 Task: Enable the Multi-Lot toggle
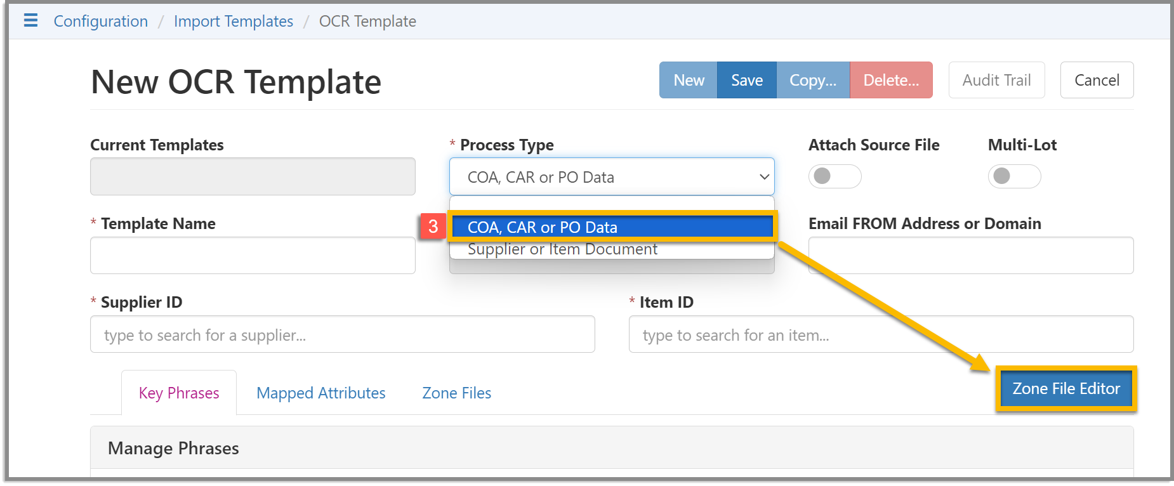click(x=1013, y=176)
